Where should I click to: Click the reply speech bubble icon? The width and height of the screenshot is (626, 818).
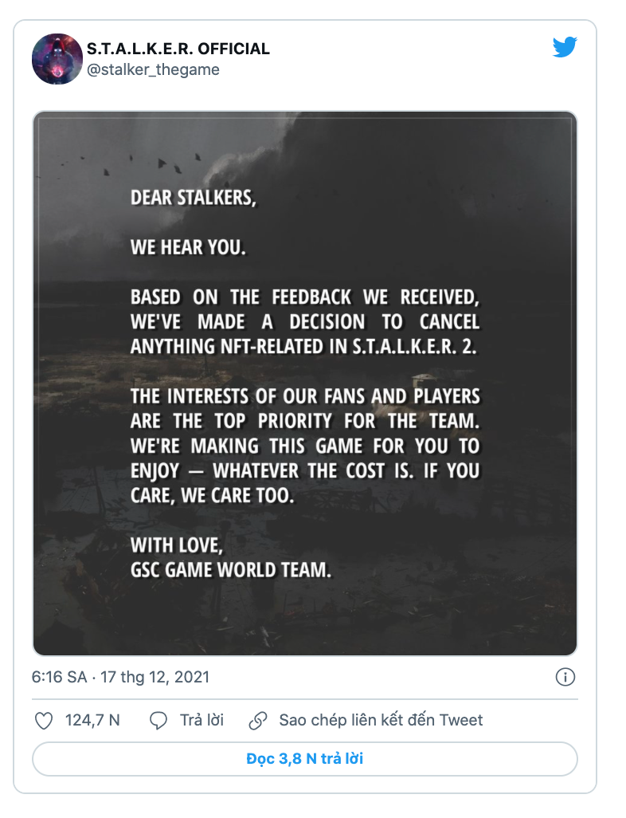point(158,721)
